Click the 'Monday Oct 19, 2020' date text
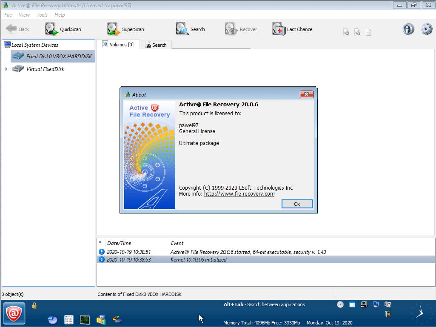 pyautogui.click(x=330, y=323)
